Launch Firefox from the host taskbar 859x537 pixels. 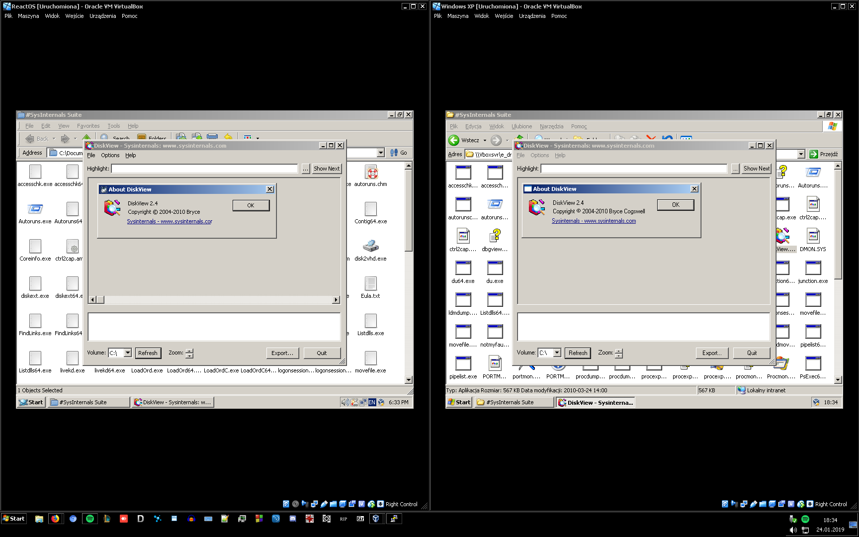tap(55, 519)
